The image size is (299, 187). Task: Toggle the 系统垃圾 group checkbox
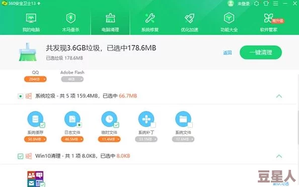coord(21,96)
